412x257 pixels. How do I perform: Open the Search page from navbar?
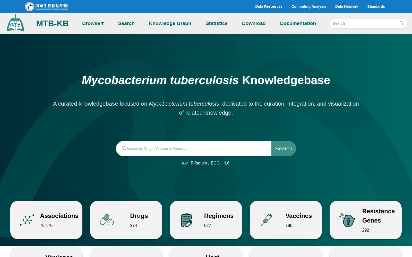(x=126, y=23)
